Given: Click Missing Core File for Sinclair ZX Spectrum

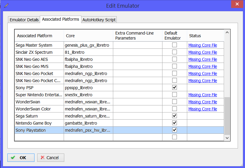Looking at the screenshot, I should click(x=203, y=52).
